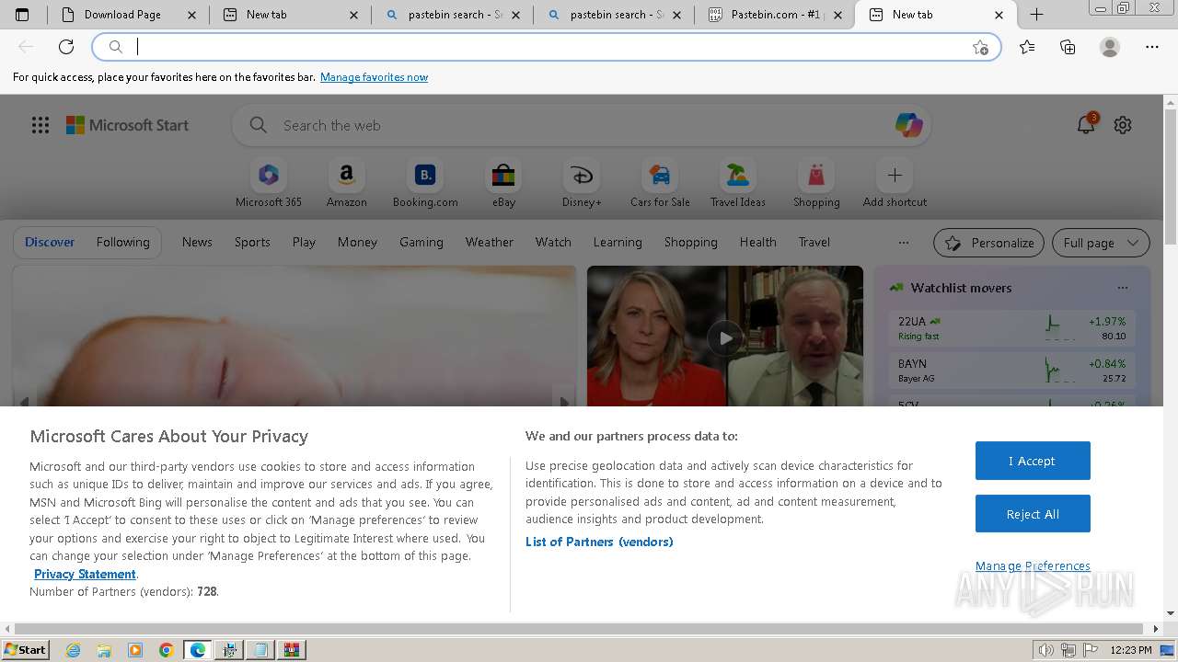Open the tab actions menu icon
This screenshot has height=662, width=1178.
[x=22, y=15]
